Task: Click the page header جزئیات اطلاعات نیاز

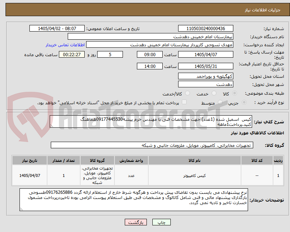Action: (x=263, y=10)
